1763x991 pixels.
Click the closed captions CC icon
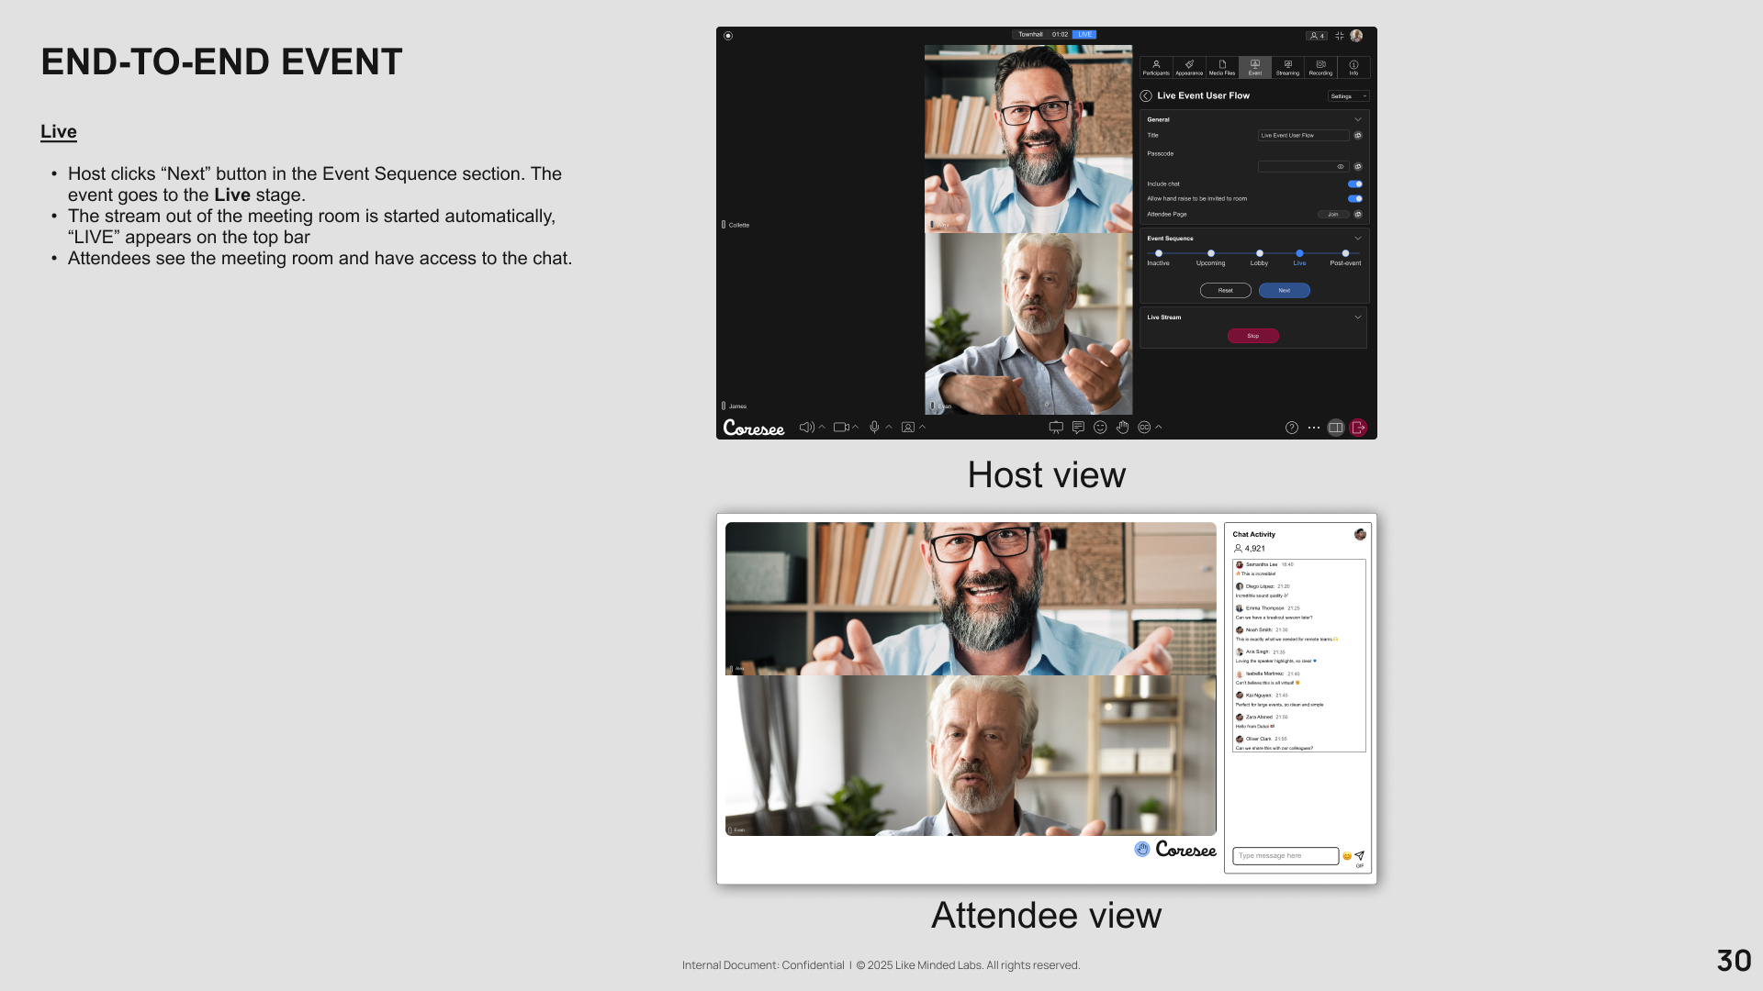[1144, 428]
